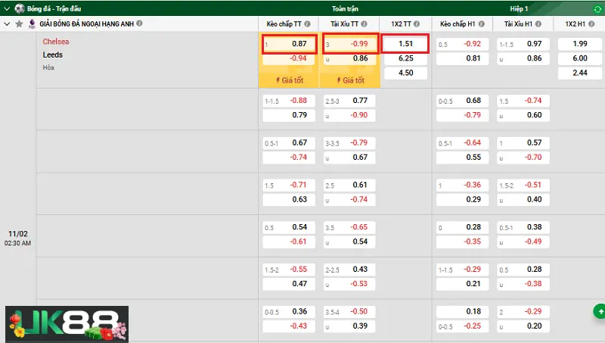Click the green scroll-to-top arrow button

click(599, 311)
